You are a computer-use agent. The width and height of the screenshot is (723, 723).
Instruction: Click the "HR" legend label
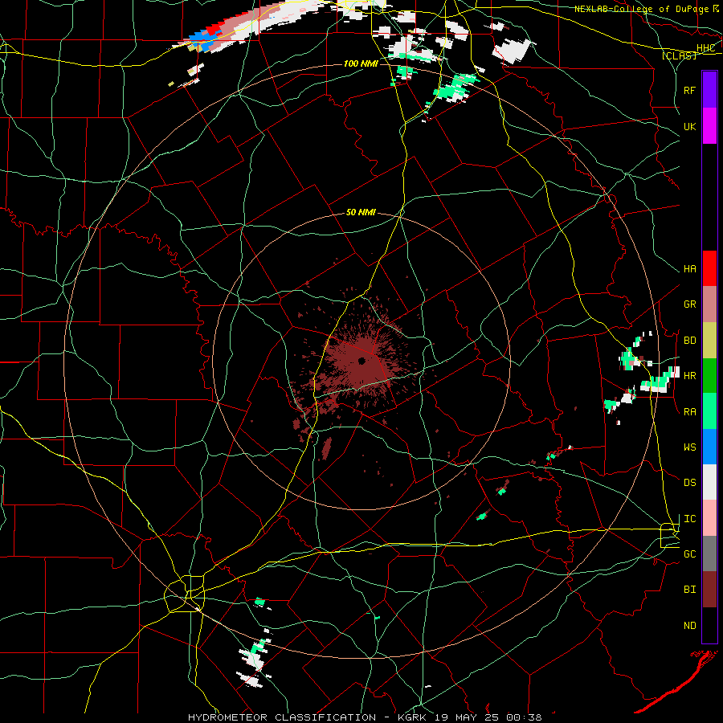[689, 376]
